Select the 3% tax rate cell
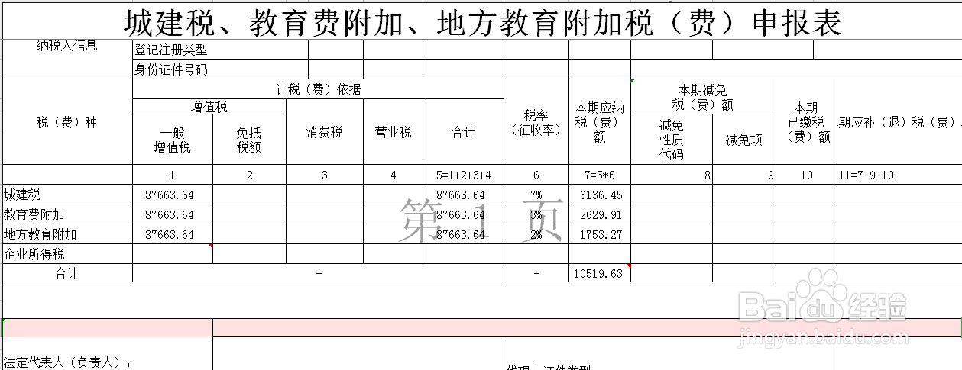The height and width of the screenshot is (370, 962). [x=536, y=214]
